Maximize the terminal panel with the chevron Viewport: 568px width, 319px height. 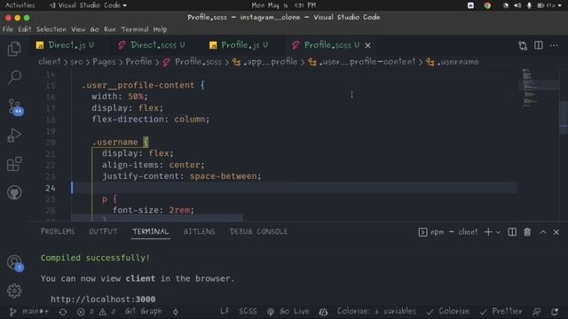coord(542,232)
